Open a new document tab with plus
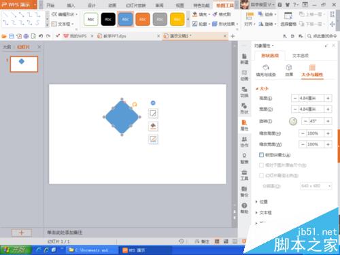Viewport: 340px width, 255px height. 233,36
